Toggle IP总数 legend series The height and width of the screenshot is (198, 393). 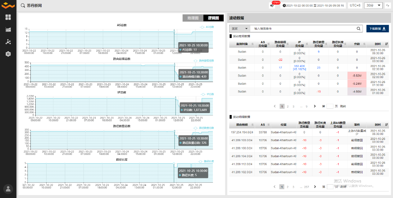(207, 94)
